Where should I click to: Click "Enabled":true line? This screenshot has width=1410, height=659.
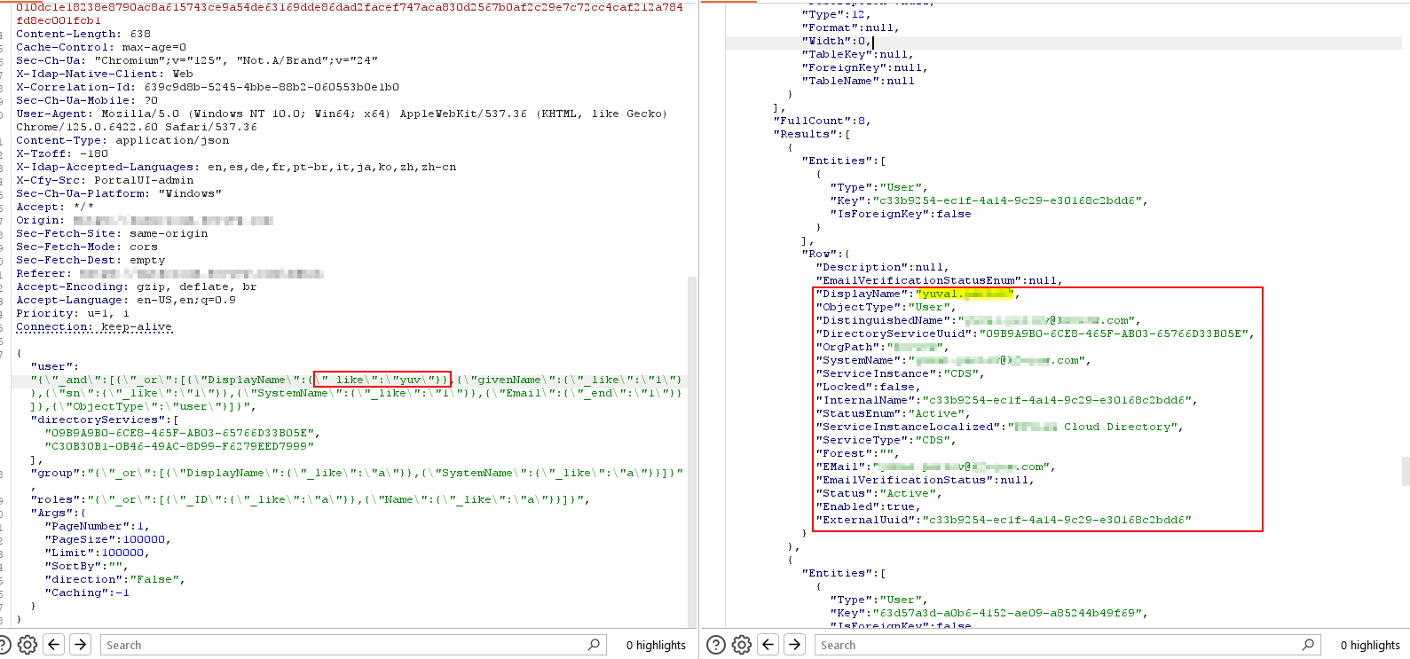pos(869,506)
